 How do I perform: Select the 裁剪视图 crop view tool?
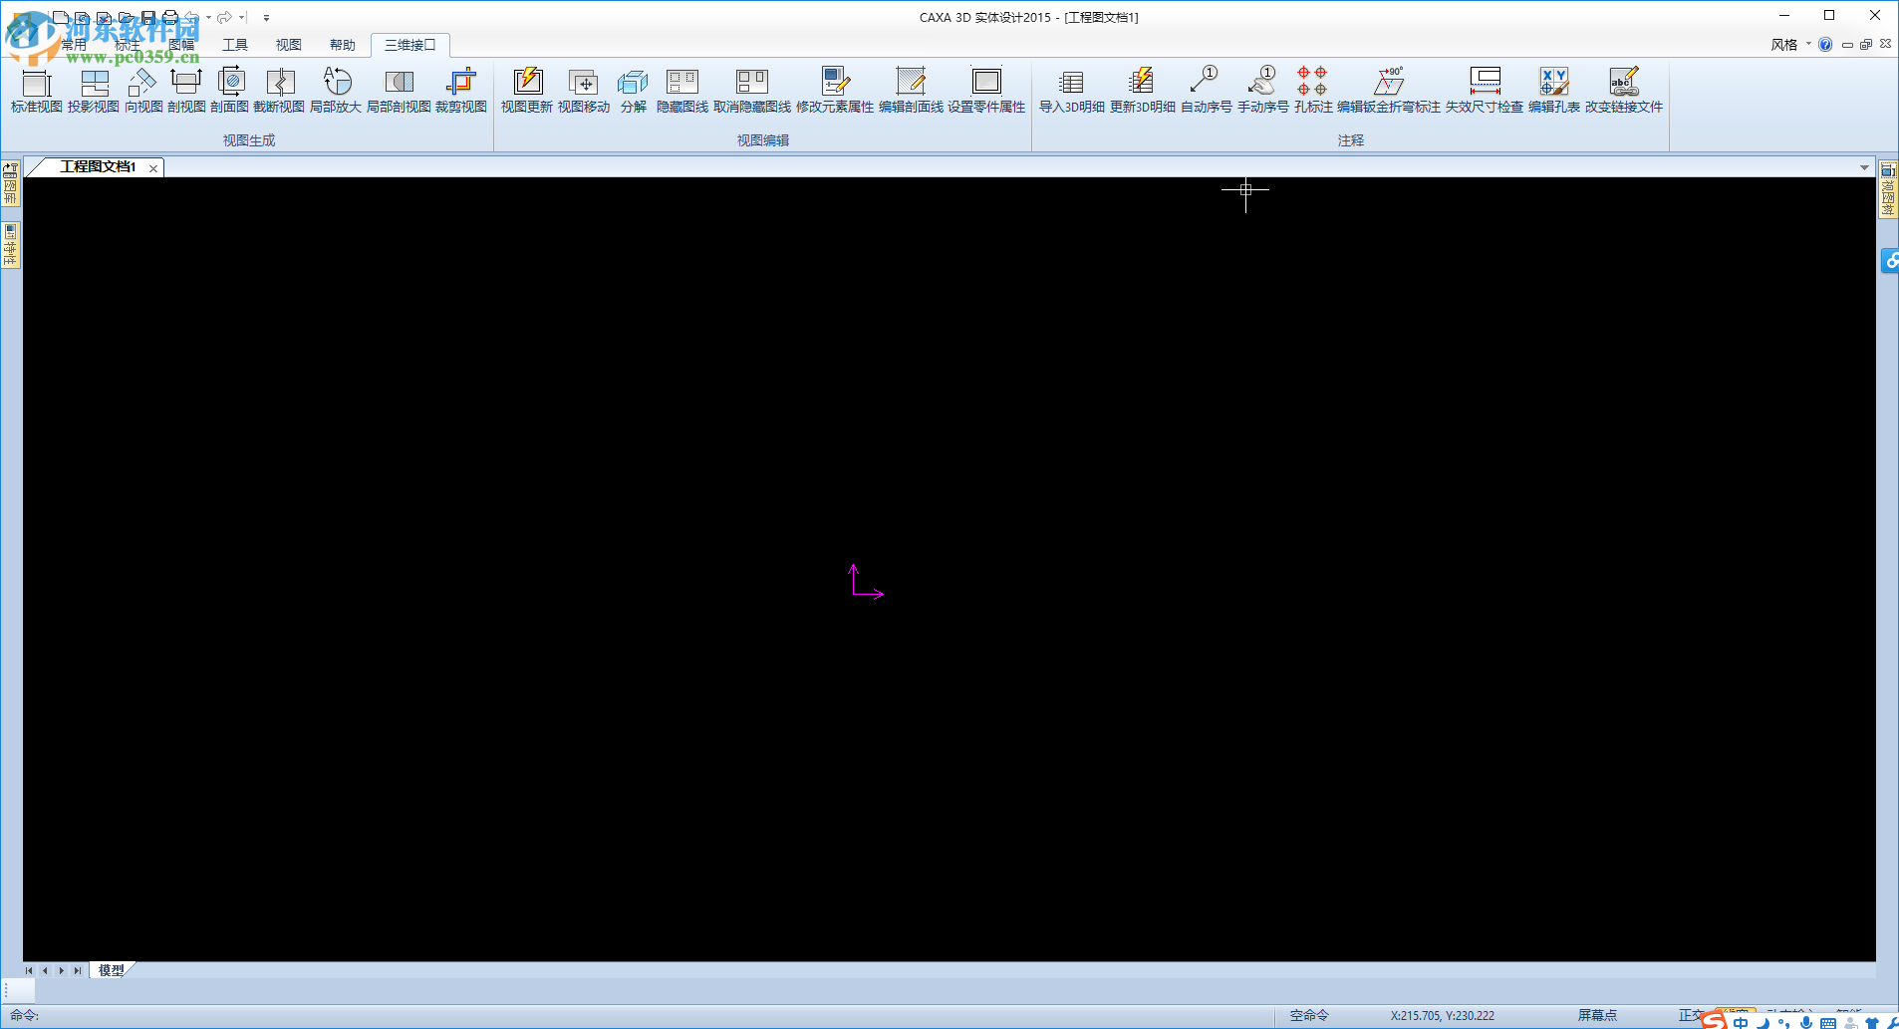coord(461,91)
